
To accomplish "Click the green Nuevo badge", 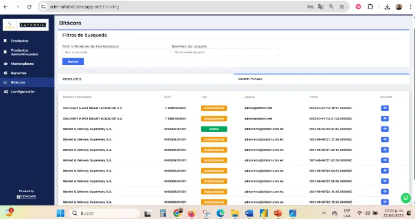I will pos(214,129).
